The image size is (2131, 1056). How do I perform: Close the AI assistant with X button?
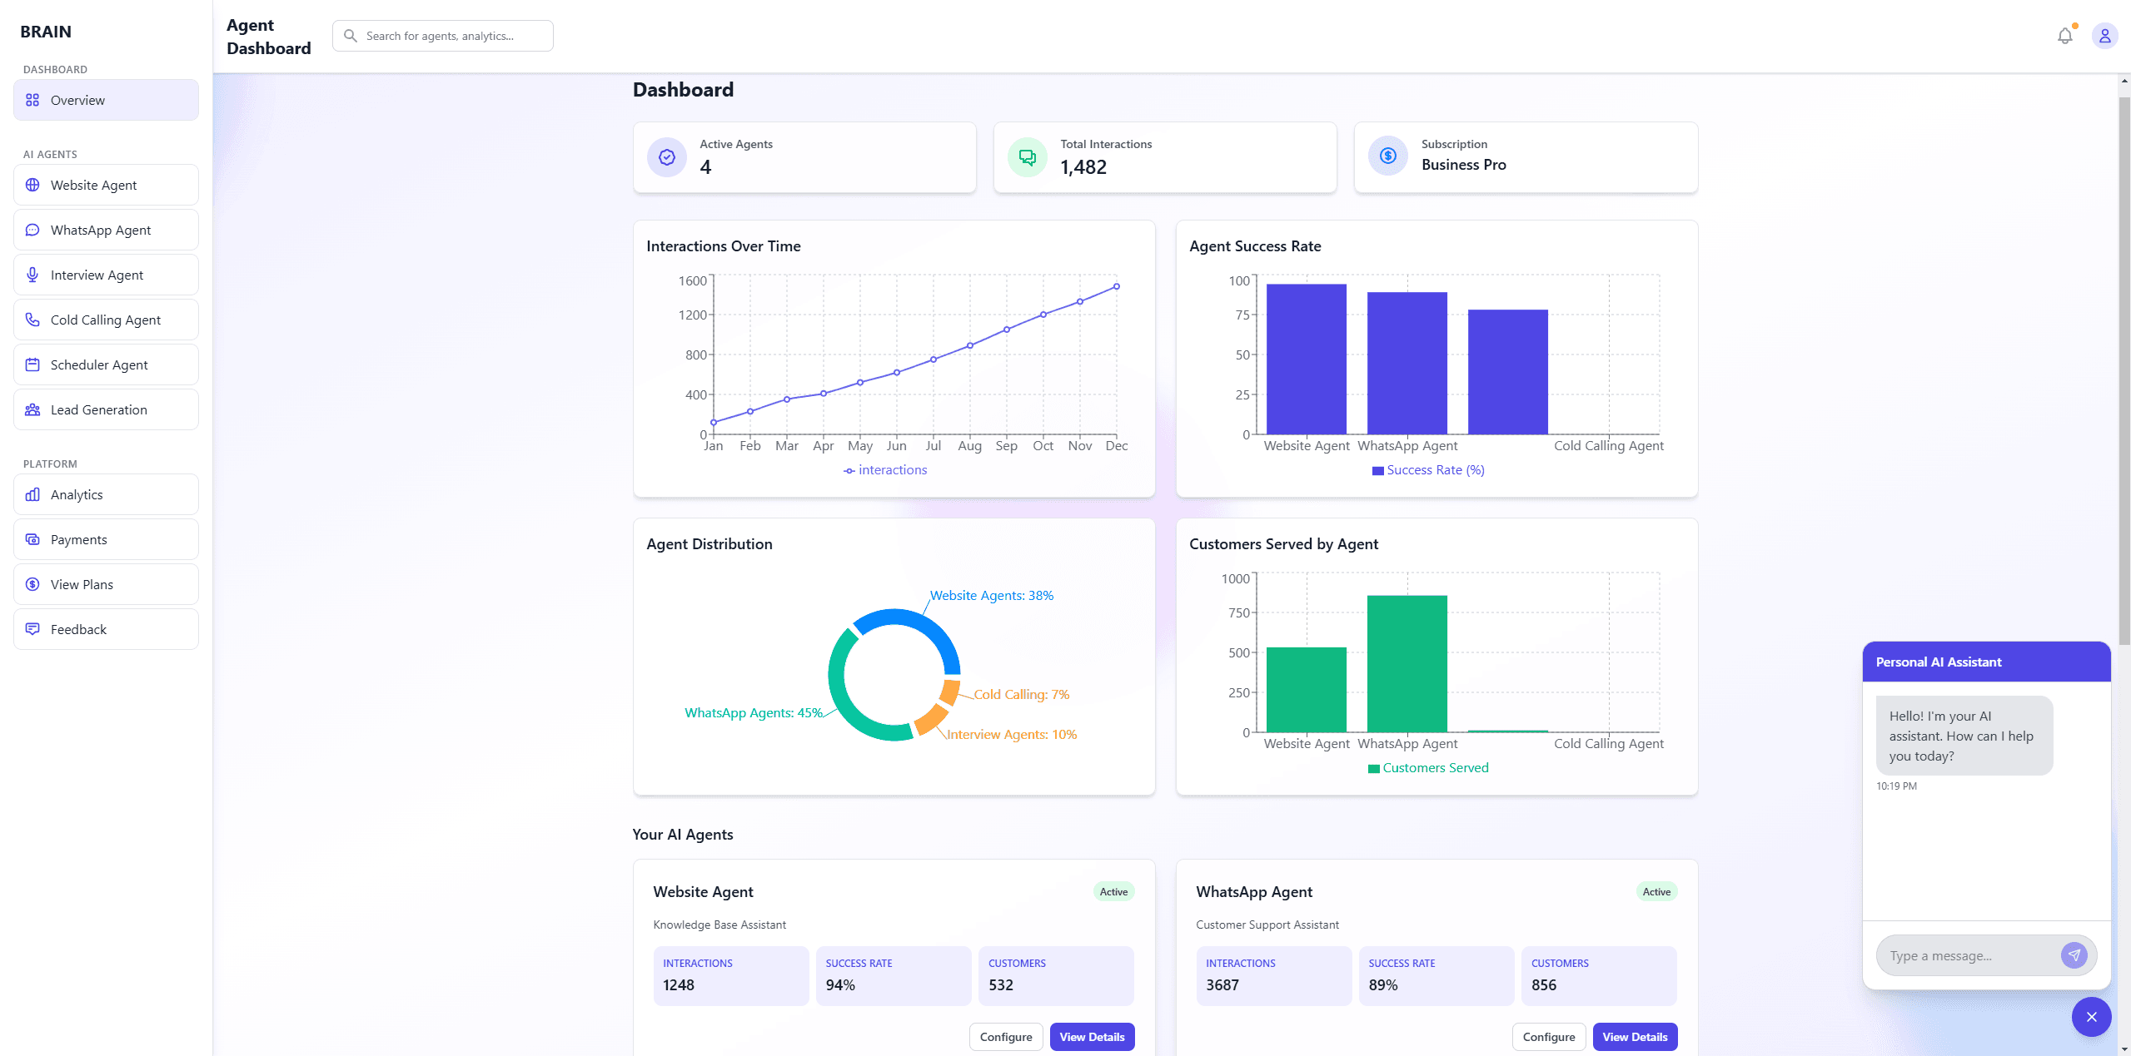[2091, 1017]
